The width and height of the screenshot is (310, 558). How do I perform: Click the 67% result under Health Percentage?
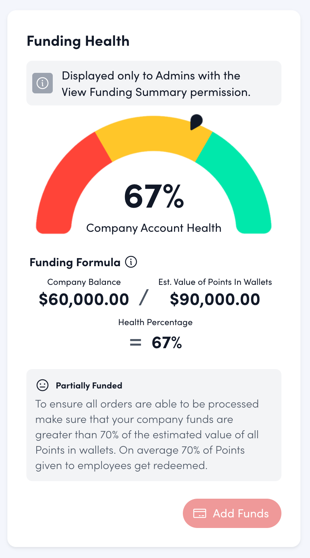[x=167, y=343]
